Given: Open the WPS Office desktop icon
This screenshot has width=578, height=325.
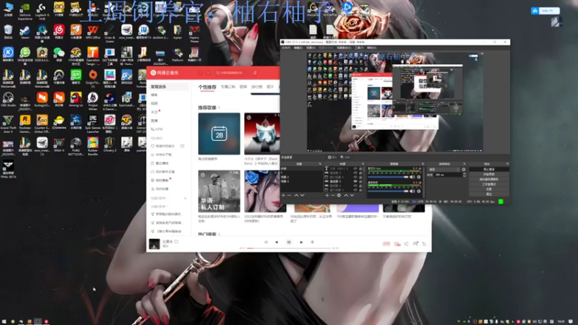Looking at the screenshot, I should tap(93, 32).
